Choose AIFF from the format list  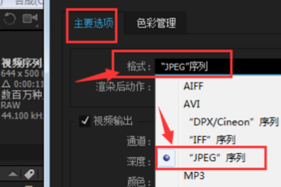pyautogui.click(x=193, y=86)
